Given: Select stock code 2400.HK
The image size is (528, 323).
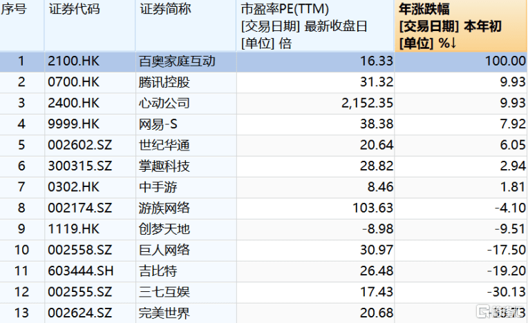Looking at the screenshot, I should tap(74, 104).
